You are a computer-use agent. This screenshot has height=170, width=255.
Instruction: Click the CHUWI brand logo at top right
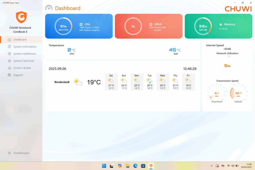point(238,9)
